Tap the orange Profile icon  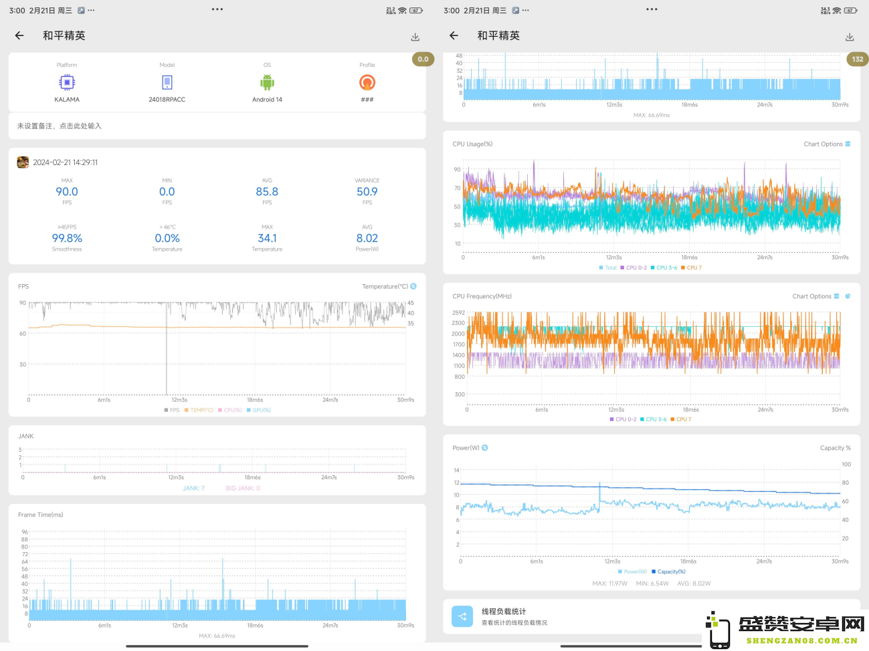[367, 82]
